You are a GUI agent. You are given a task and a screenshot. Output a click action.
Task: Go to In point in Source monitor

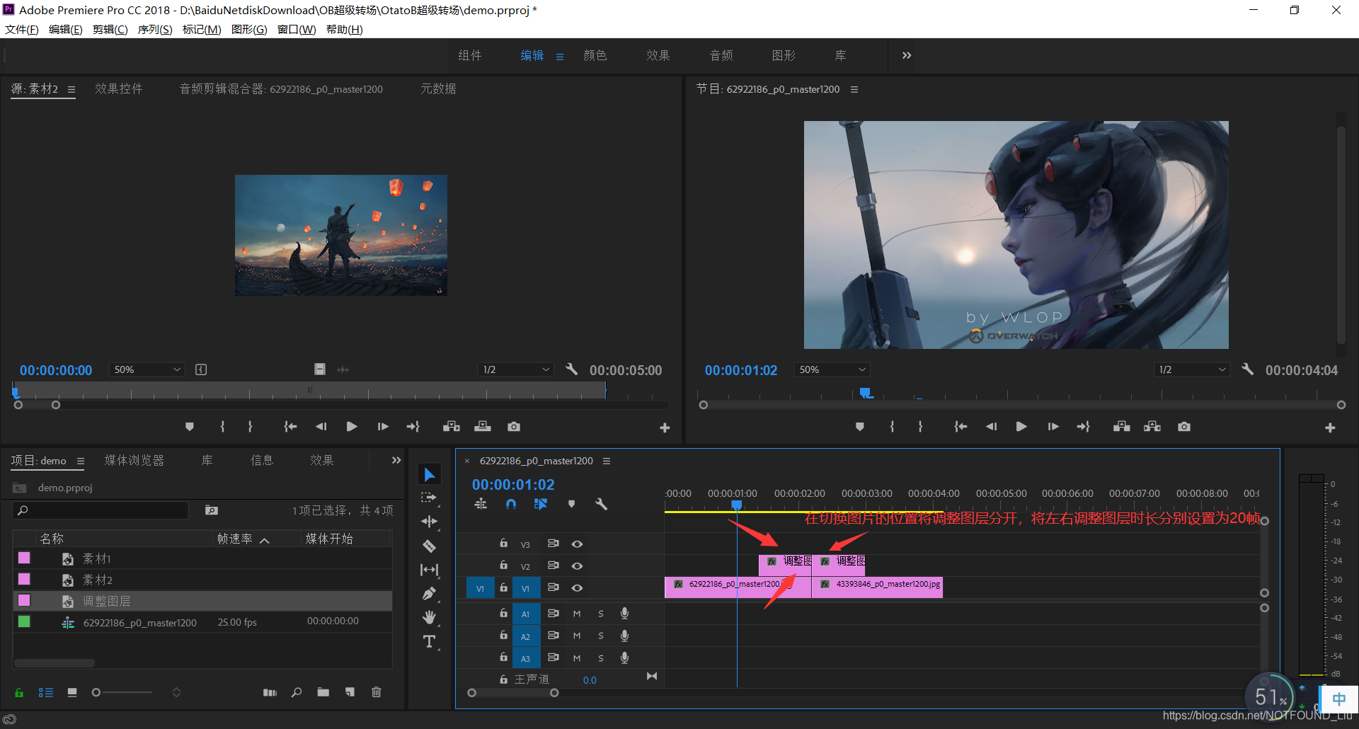pos(290,427)
